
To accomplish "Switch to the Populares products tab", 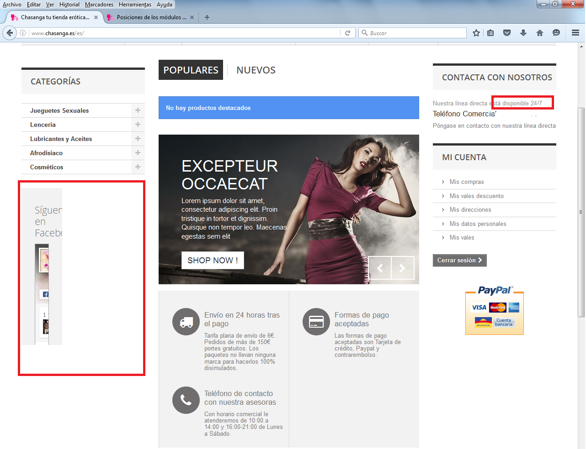I will 191,70.
